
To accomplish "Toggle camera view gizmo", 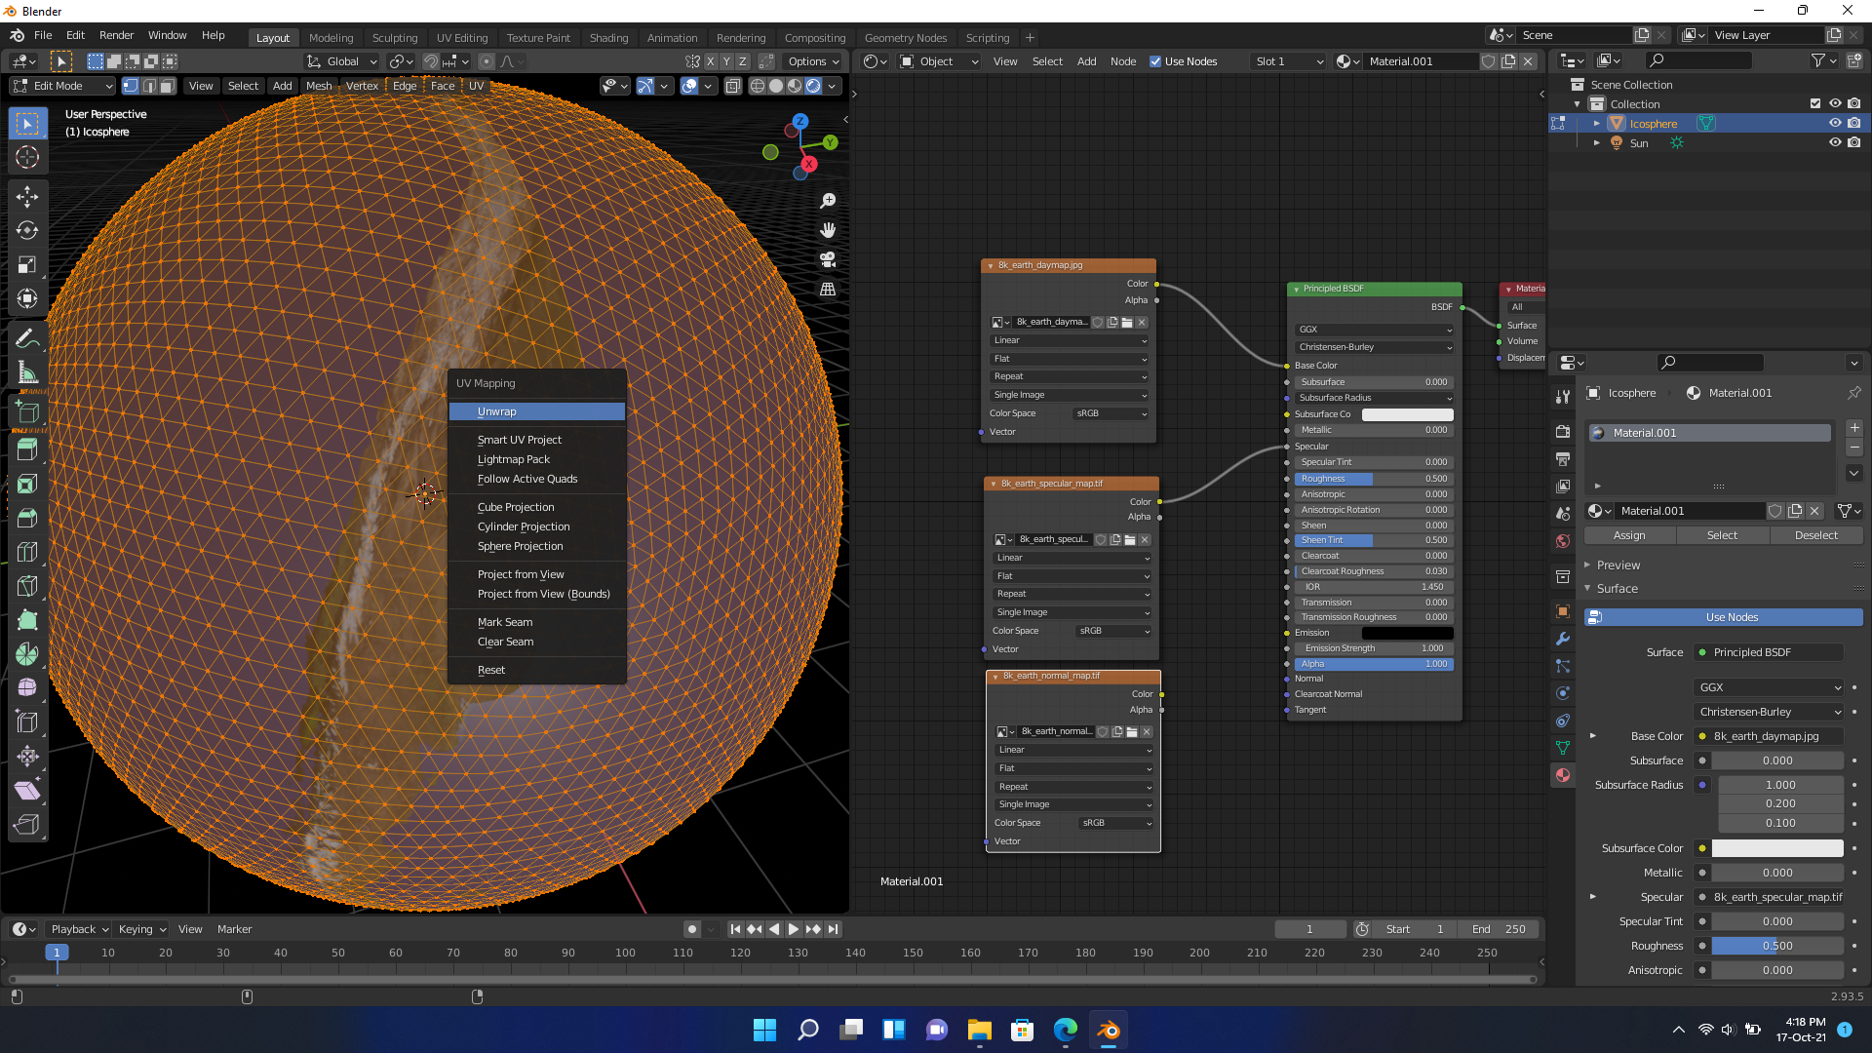I will 828,259.
